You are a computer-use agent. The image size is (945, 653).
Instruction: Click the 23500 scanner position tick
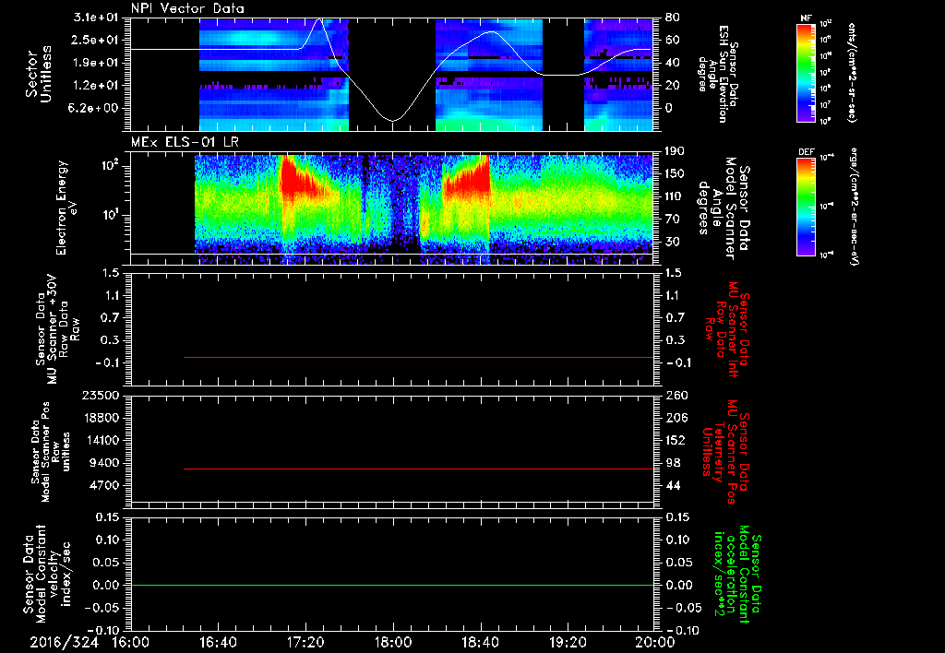[x=102, y=396]
